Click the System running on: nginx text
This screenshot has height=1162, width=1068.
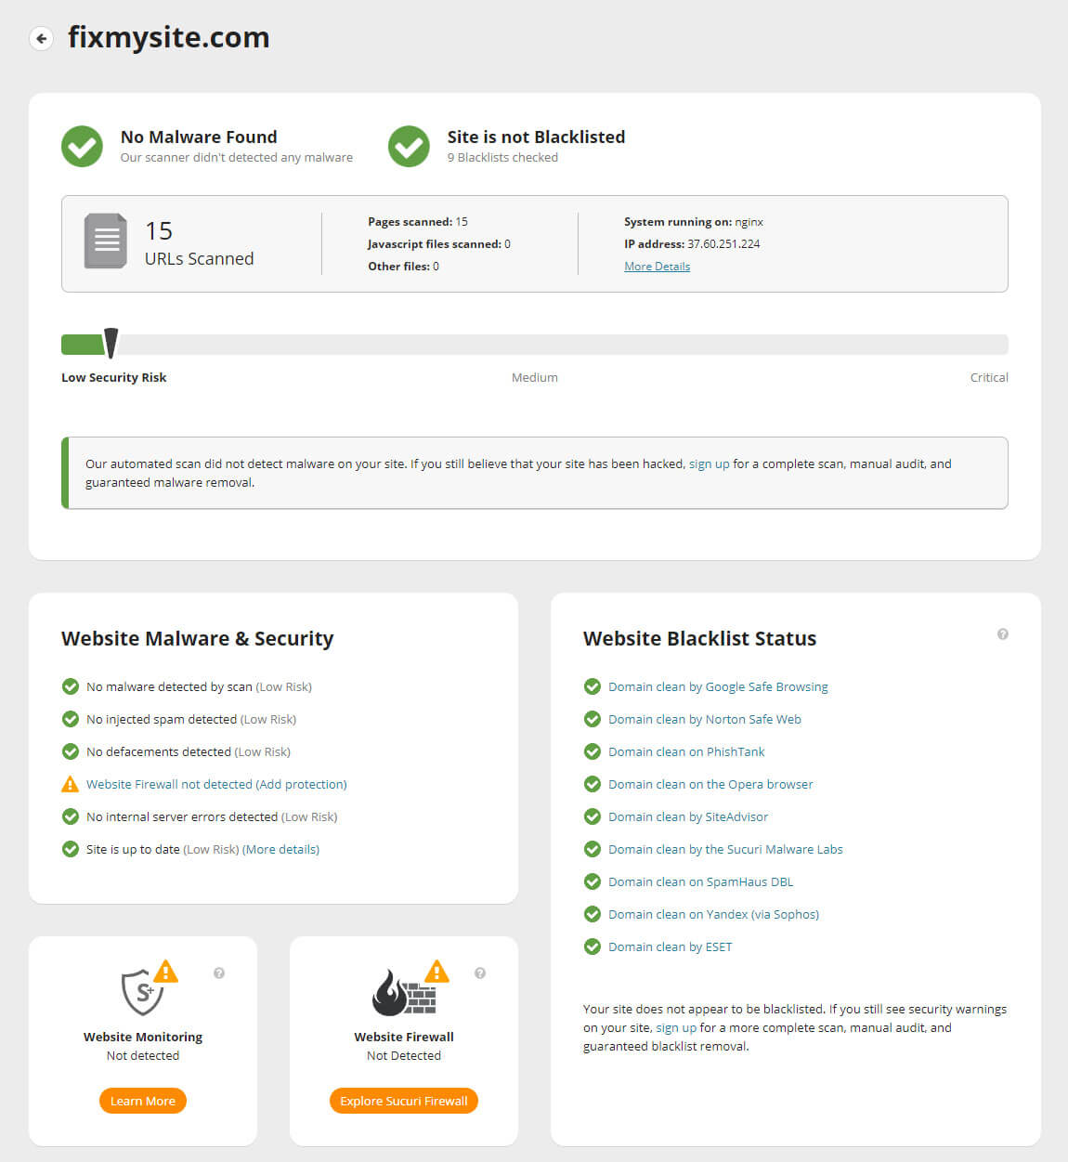[x=694, y=222]
